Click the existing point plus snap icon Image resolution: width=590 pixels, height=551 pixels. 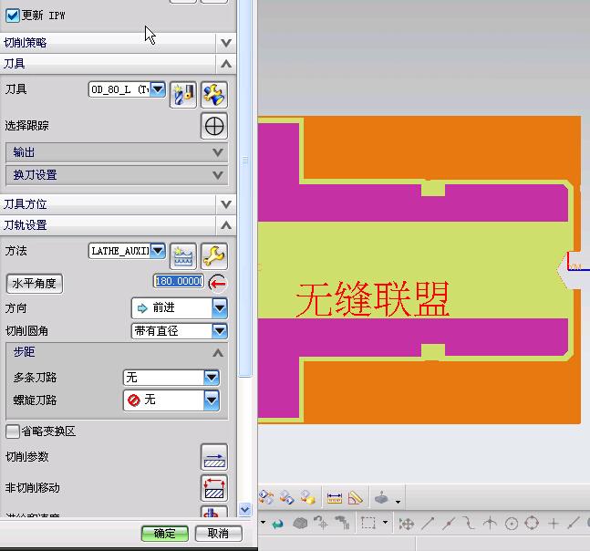click(x=554, y=524)
